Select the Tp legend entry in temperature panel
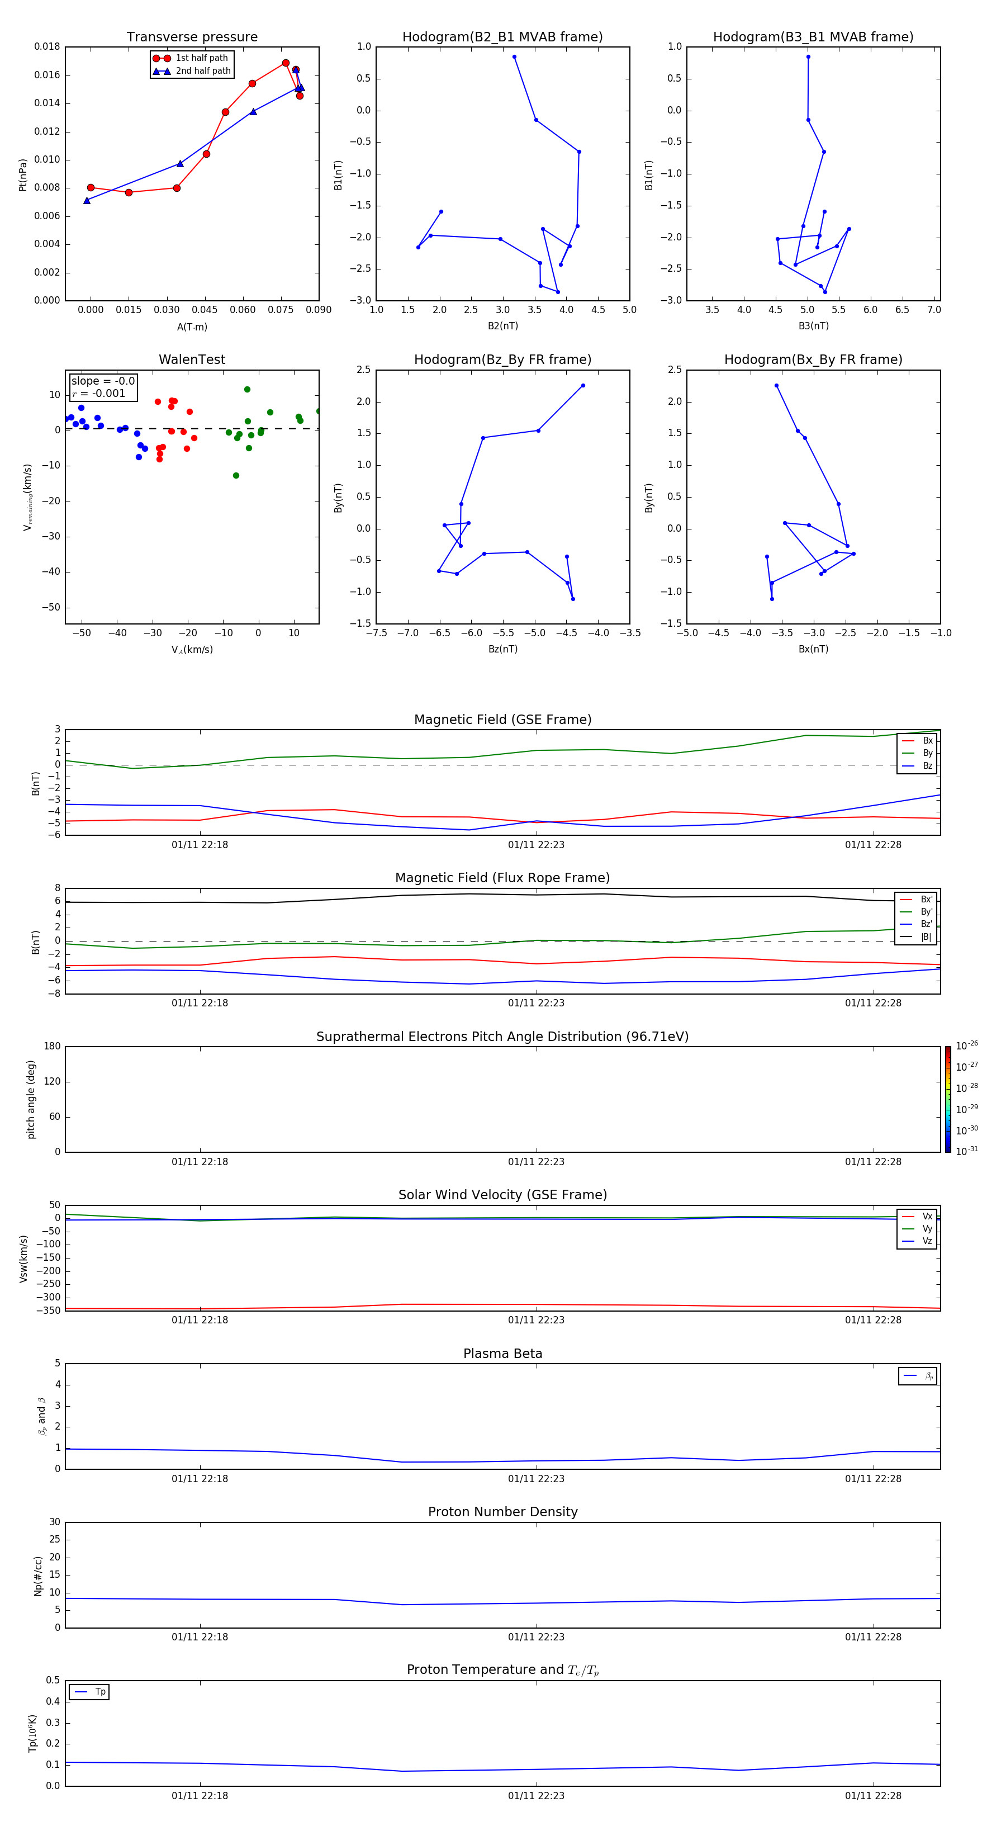This screenshot has width=1006, height=1845. 89,1692
